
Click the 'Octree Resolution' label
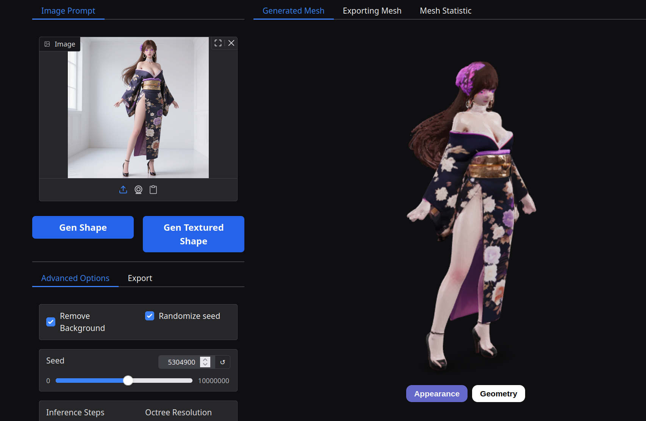(178, 412)
